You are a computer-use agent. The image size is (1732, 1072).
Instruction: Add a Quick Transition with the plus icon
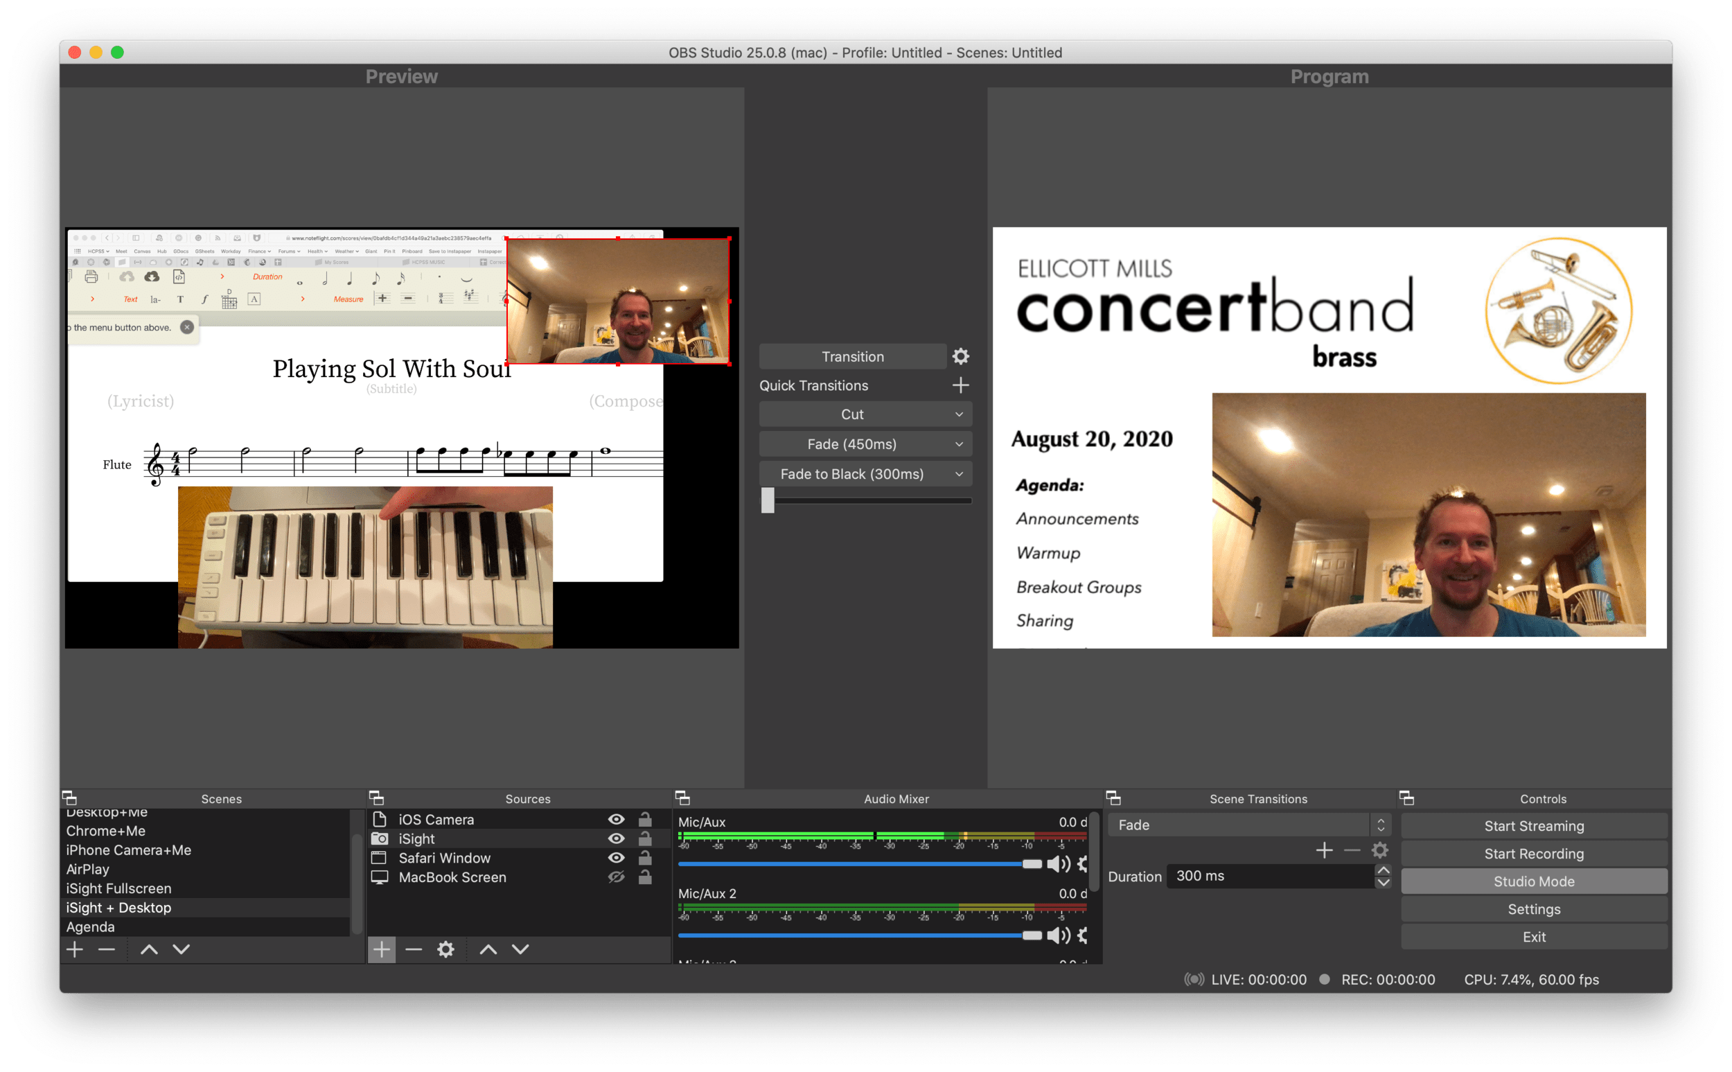(960, 385)
